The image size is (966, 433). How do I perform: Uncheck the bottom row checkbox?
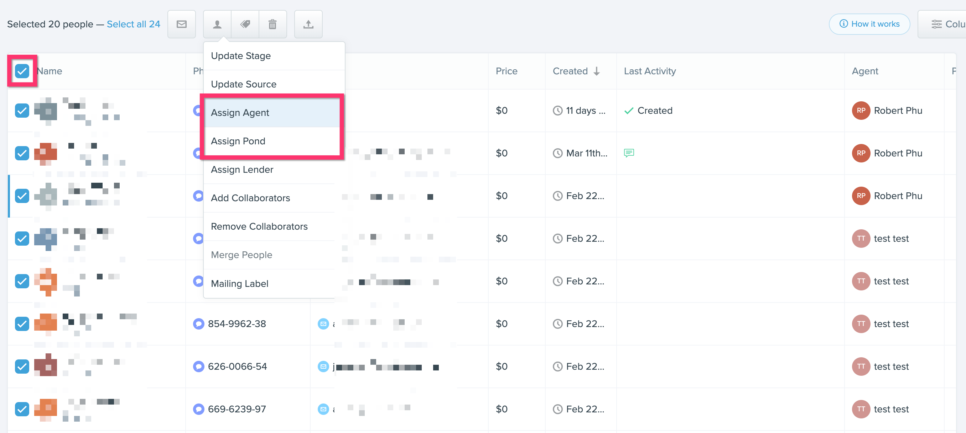[x=22, y=409]
